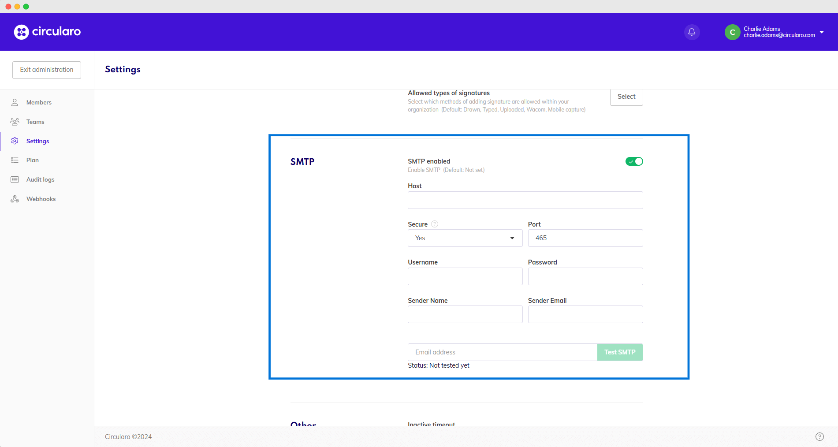838x447 pixels.
Task: Open the Secure dropdown
Action: click(465, 238)
